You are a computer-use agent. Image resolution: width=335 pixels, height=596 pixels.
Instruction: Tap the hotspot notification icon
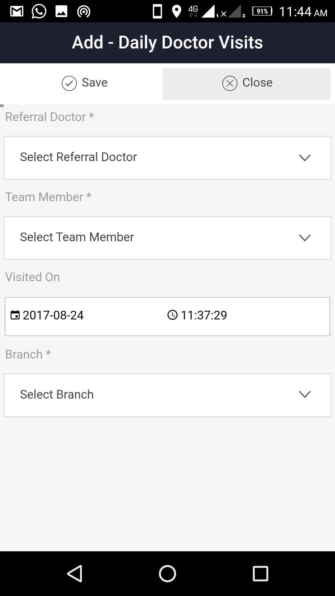84,11
